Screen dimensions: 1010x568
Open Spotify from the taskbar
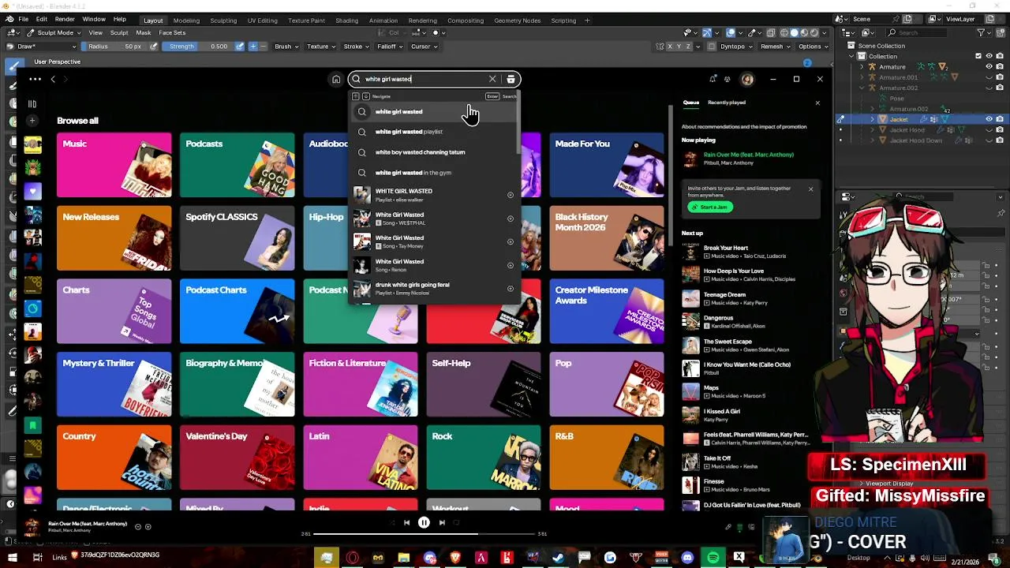[713, 558]
